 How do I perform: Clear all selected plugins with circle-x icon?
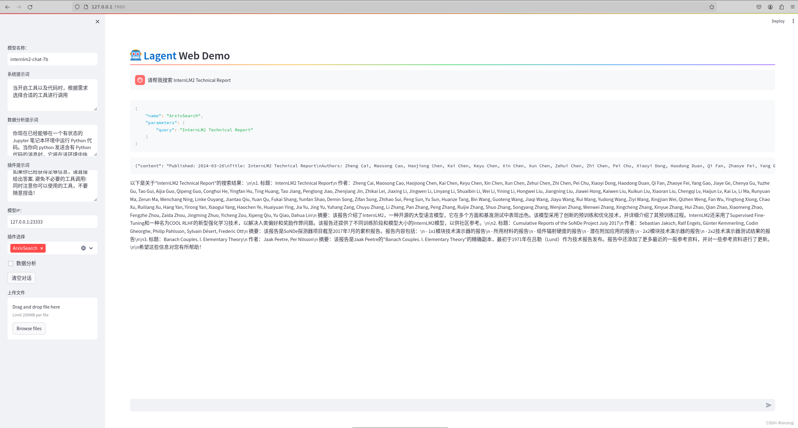pos(83,248)
